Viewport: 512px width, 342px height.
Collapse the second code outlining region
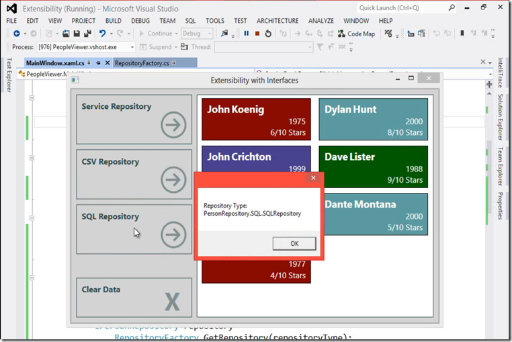pyautogui.click(x=32, y=158)
